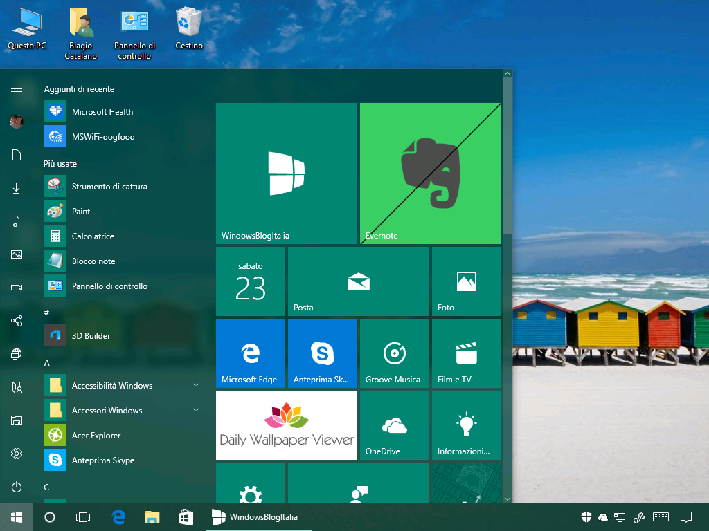Image resolution: width=709 pixels, height=531 pixels.
Task: Open Pannello di controllo in Start list
Action: click(x=122, y=286)
